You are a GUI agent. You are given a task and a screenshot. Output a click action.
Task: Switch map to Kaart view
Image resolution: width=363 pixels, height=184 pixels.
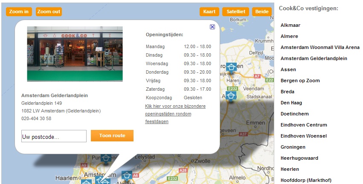(x=209, y=11)
